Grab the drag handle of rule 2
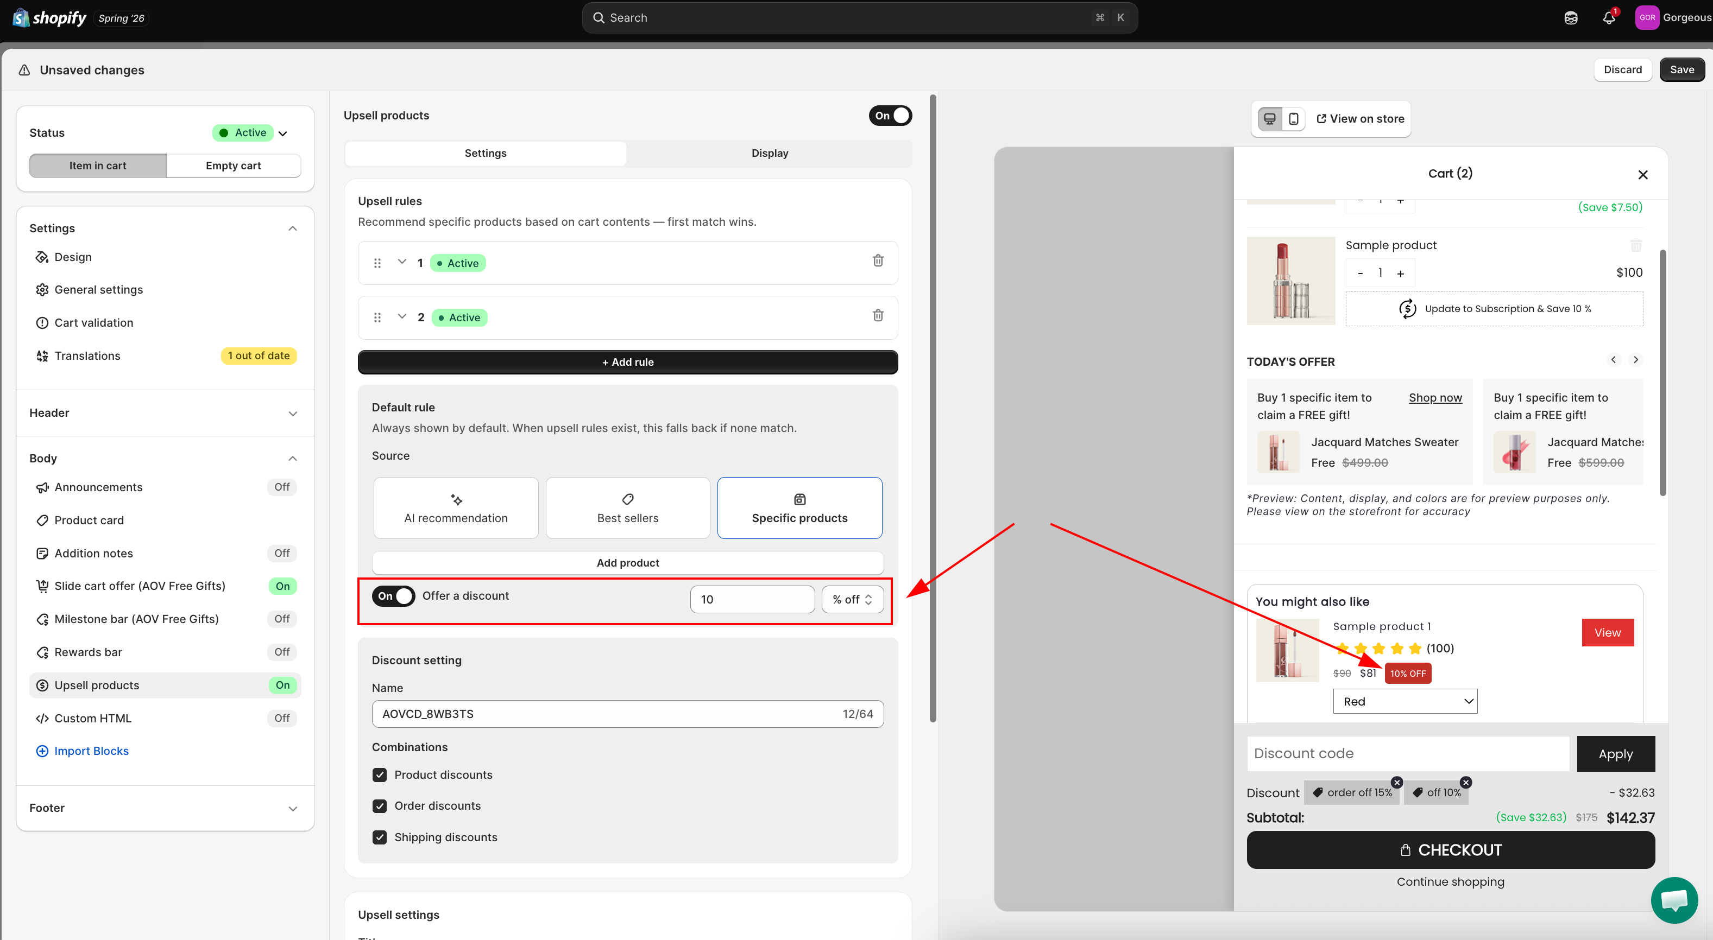 (377, 317)
